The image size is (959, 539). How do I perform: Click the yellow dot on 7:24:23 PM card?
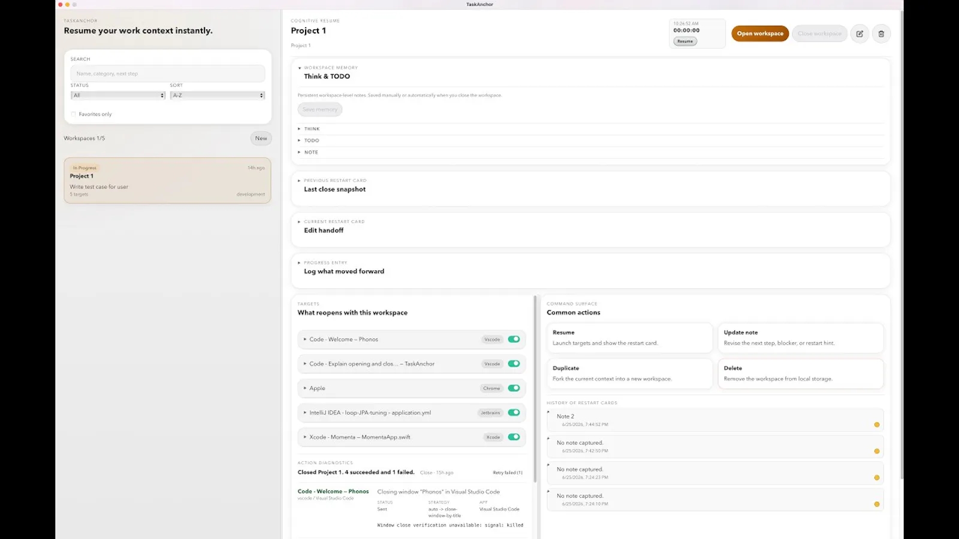pyautogui.click(x=876, y=477)
